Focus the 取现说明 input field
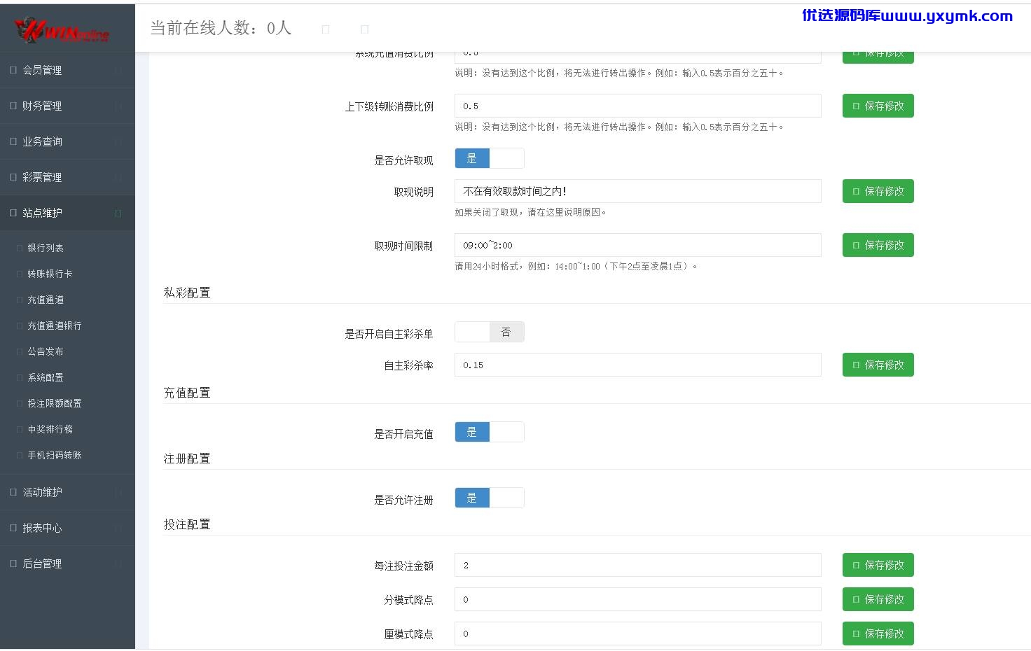1031x651 pixels. click(638, 191)
